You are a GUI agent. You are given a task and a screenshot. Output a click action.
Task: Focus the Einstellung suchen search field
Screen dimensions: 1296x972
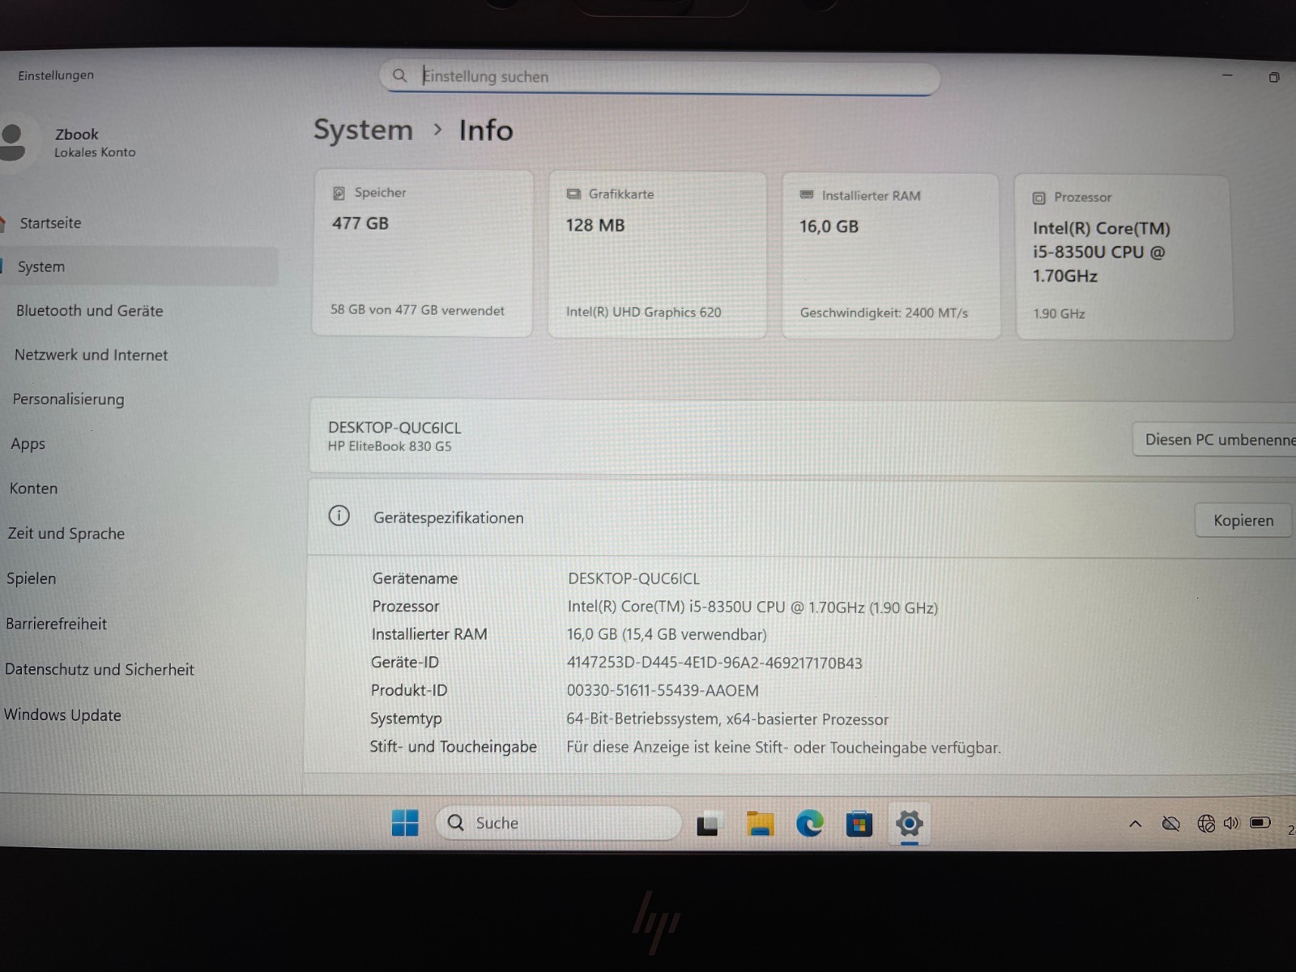pyautogui.click(x=660, y=77)
